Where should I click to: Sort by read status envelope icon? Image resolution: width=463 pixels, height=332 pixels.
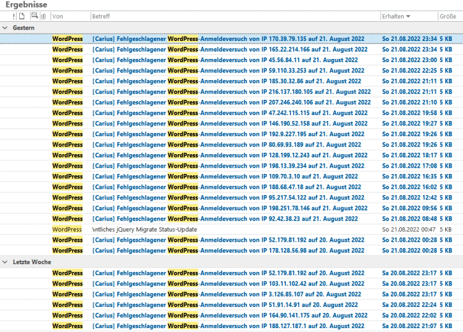pyautogui.click(x=34, y=16)
